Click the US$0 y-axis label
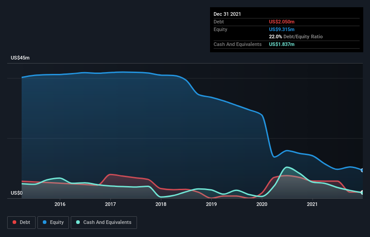370x237 pixels. point(17,193)
